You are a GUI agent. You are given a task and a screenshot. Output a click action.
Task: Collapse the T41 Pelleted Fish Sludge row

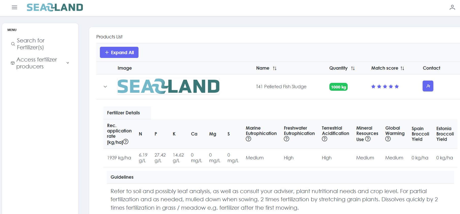(105, 87)
